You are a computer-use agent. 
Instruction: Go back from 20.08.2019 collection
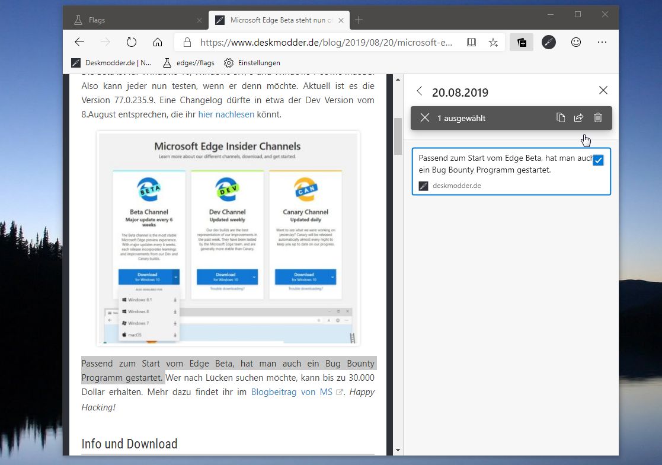click(419, 91)
